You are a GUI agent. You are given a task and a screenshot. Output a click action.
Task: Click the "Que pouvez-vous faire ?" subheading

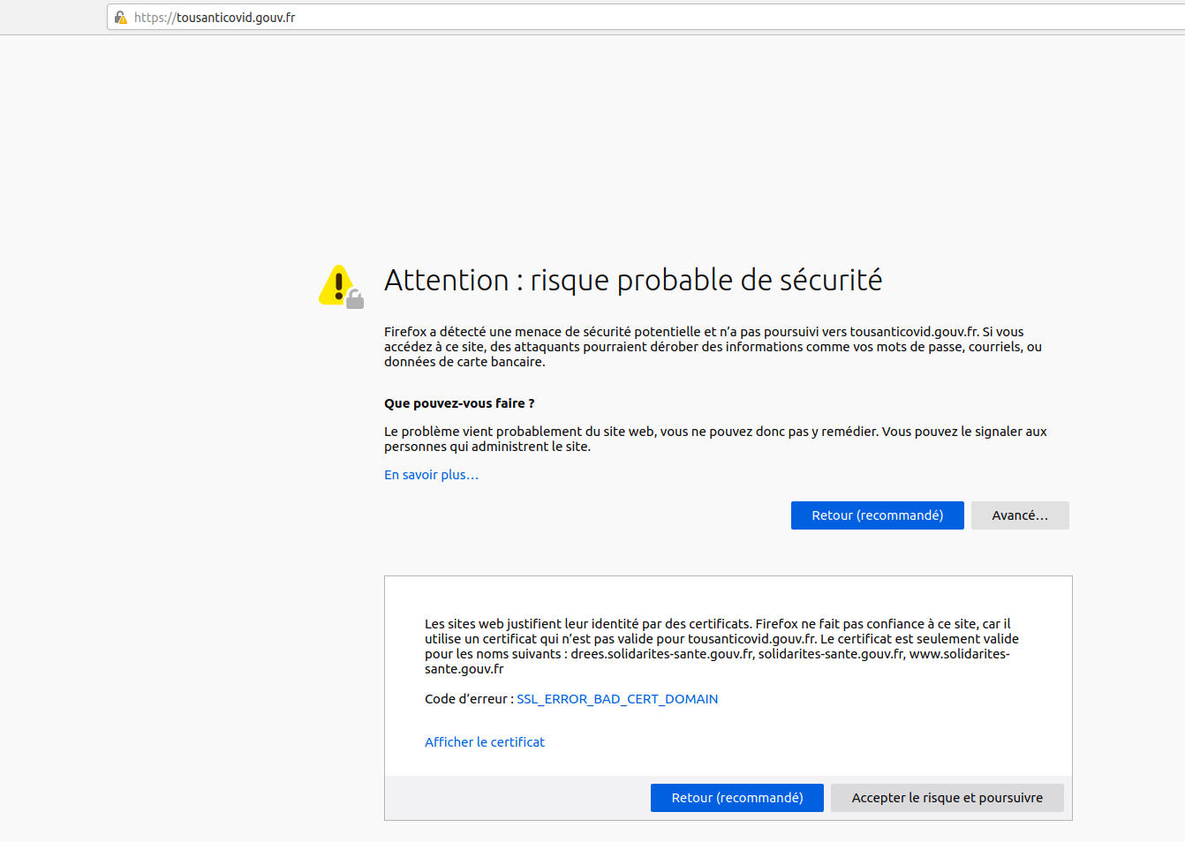point(459,403)
